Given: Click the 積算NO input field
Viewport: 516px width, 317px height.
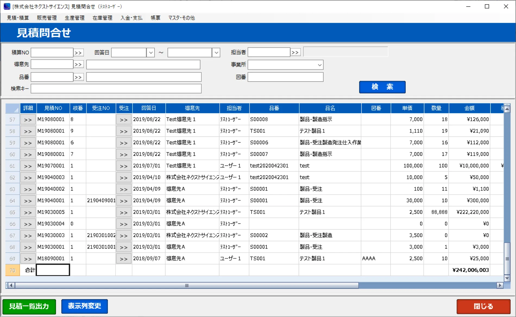Looking at the screenshot, I should coord(52,53).
